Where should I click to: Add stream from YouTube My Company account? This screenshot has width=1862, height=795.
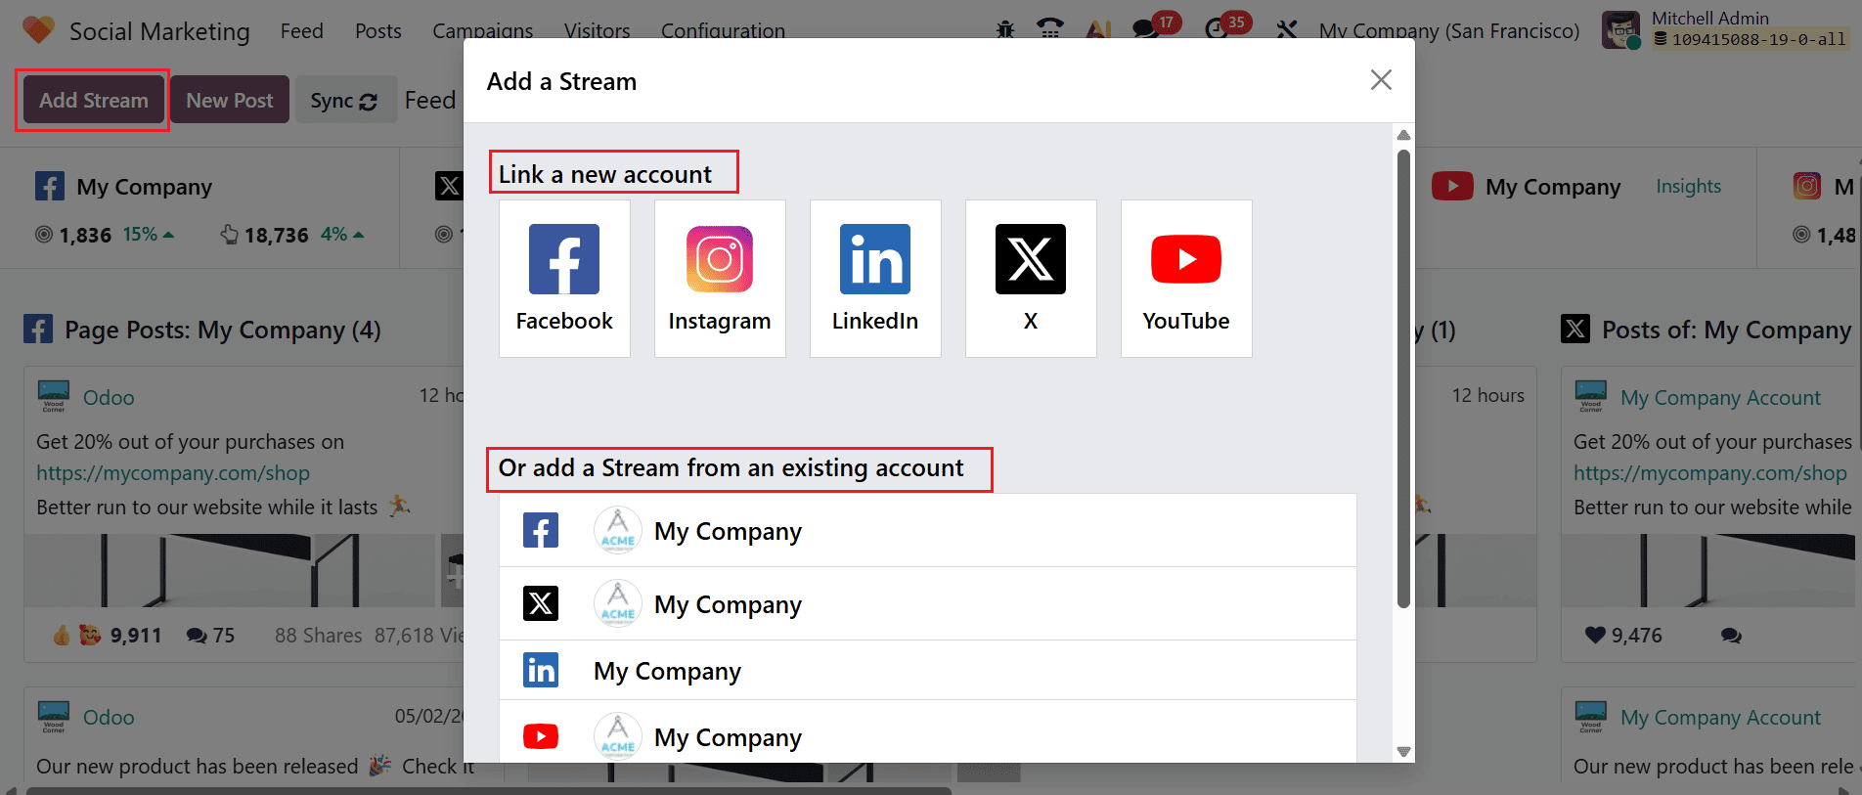(x=928, y=731)
